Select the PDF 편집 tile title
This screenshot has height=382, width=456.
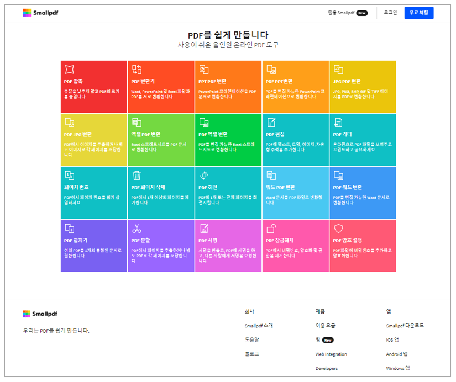(275, 135)
